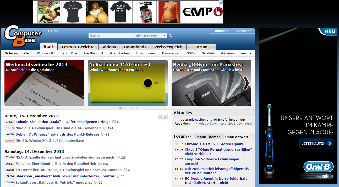Open comments bubble showing 128
This screenshot has height=187, width=339.
point(121,157)
